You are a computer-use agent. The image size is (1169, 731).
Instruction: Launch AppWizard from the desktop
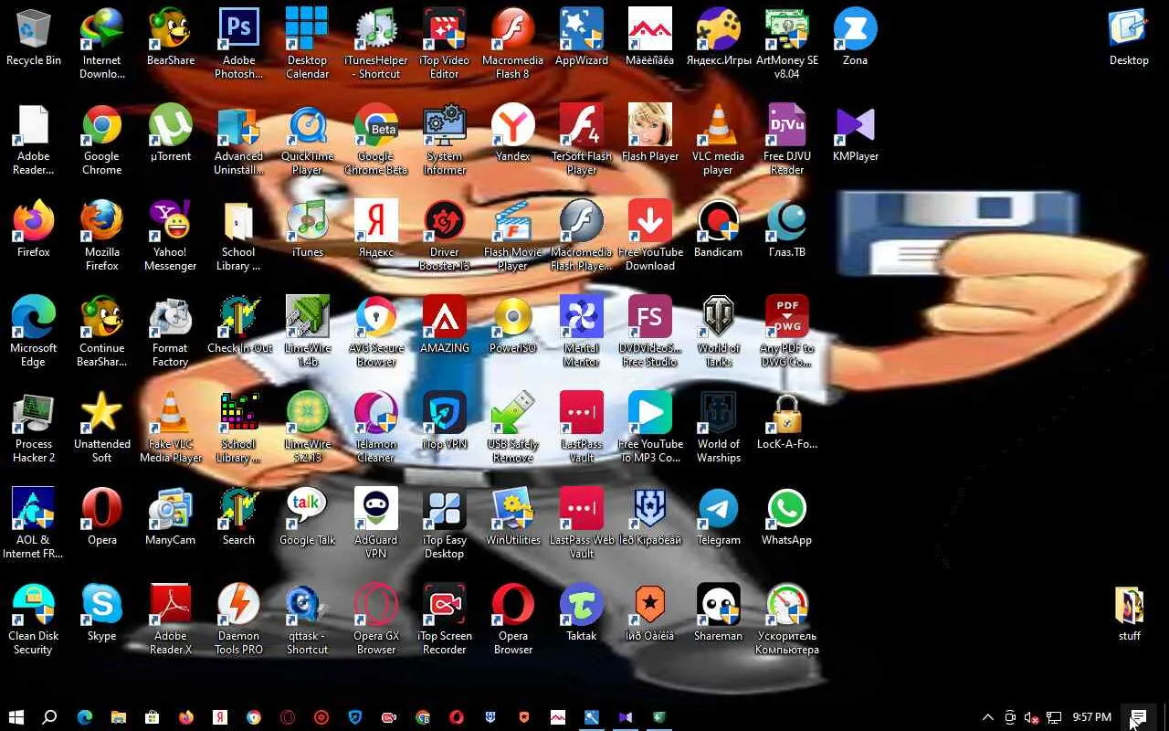click(x=582, y=37)
